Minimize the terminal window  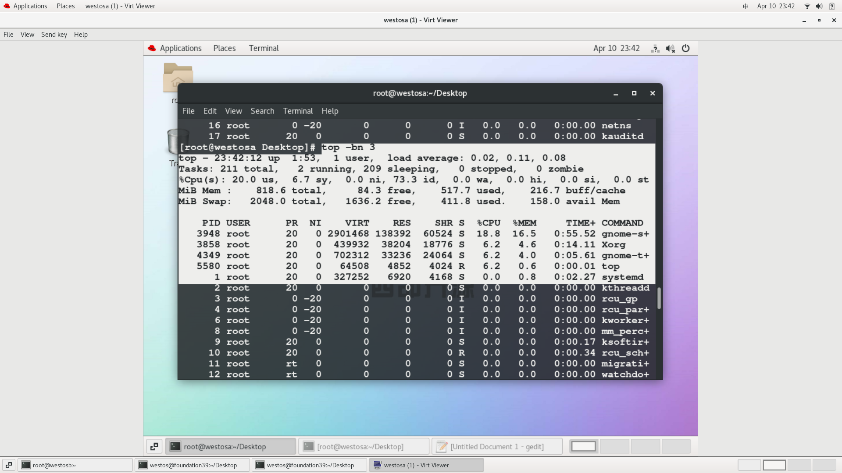click(616, 93)
